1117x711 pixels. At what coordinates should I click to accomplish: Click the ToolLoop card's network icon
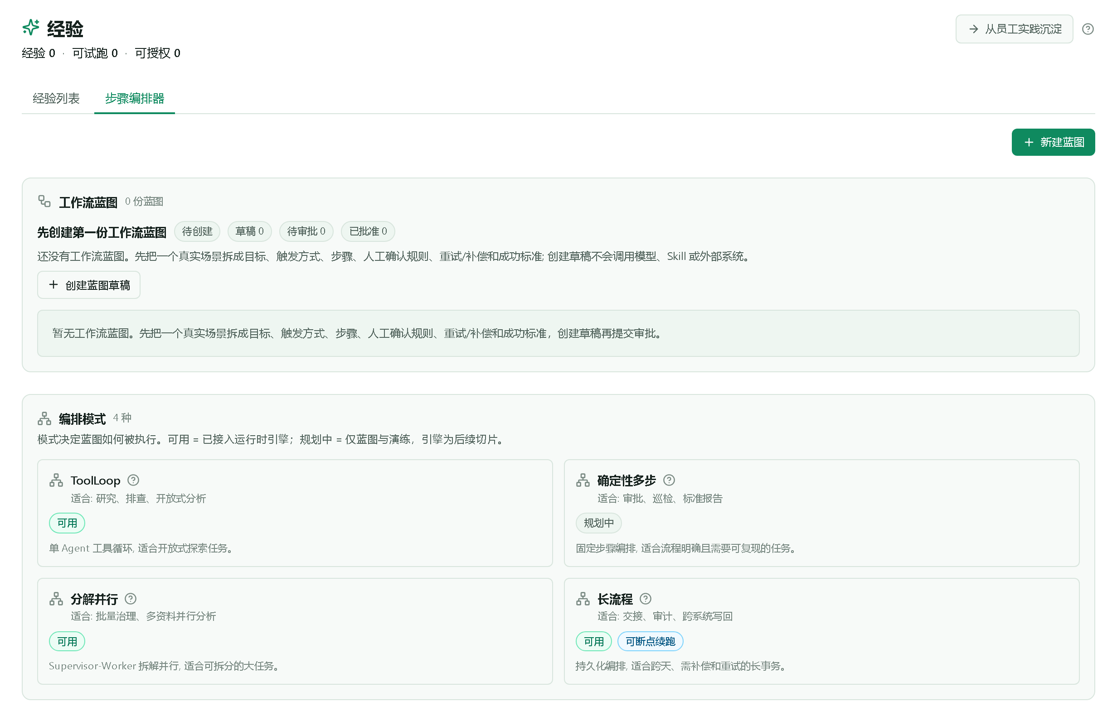56,480
